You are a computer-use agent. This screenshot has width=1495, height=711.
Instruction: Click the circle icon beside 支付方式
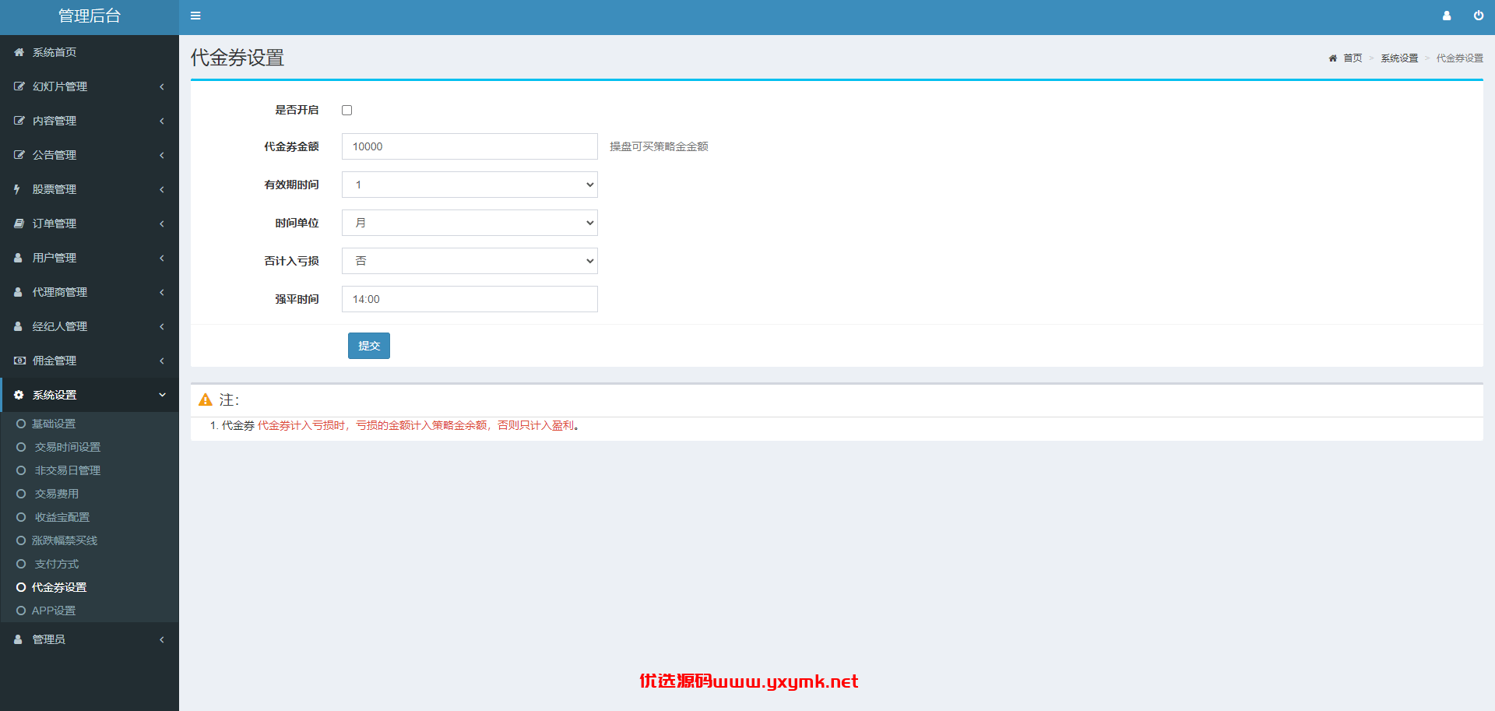21,564
